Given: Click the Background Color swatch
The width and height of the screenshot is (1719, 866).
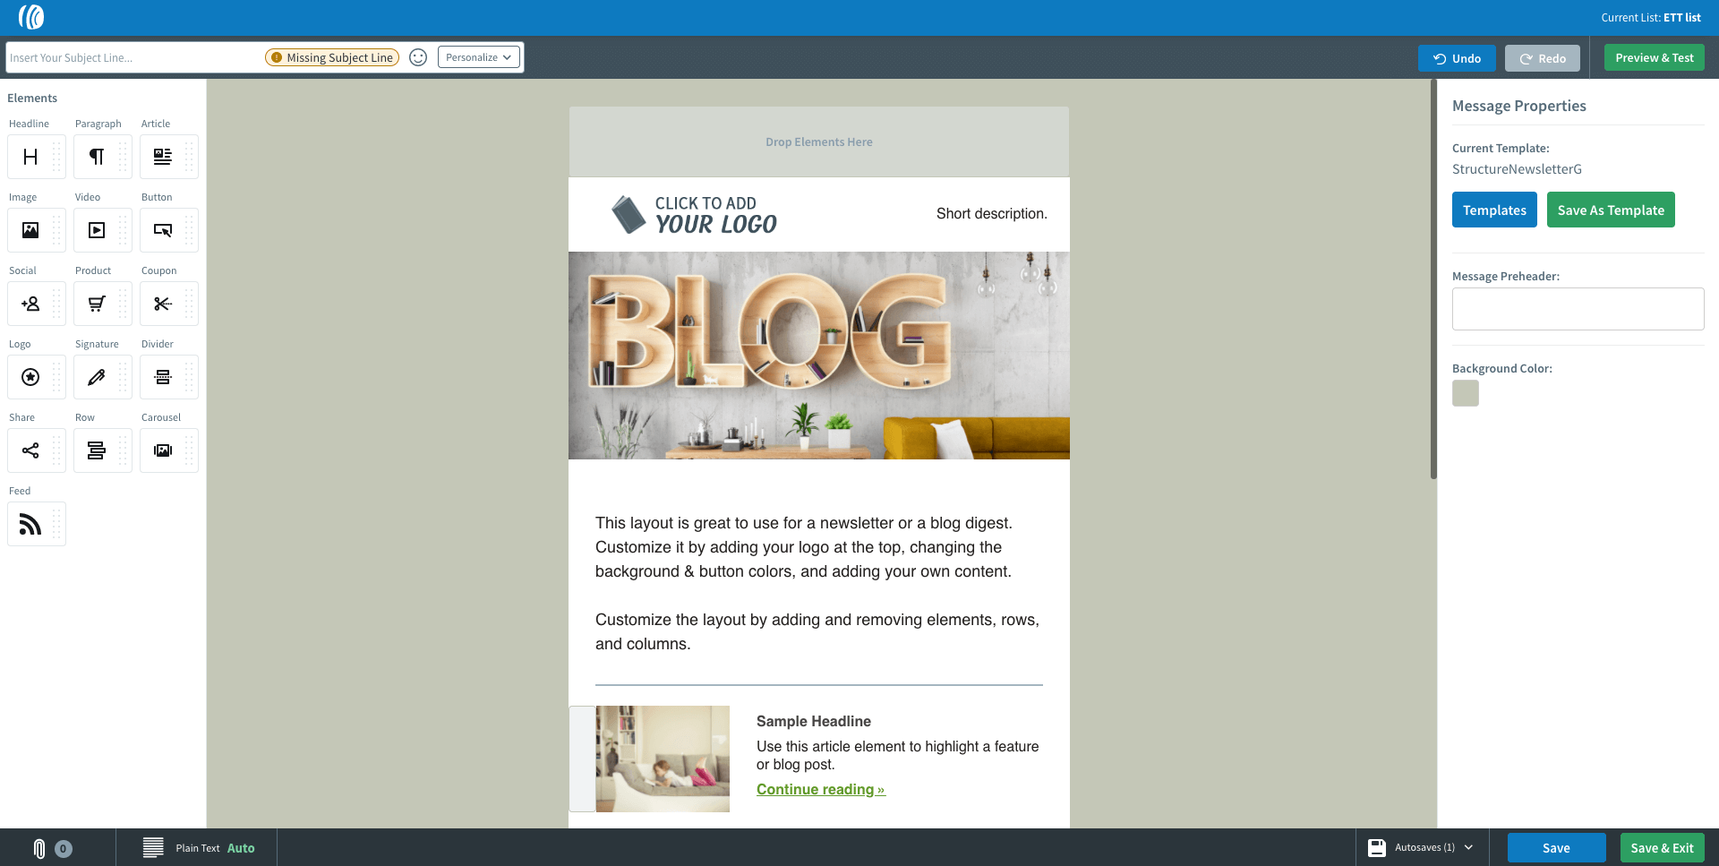Looking at the screenshot, I should coord(1465,393).
